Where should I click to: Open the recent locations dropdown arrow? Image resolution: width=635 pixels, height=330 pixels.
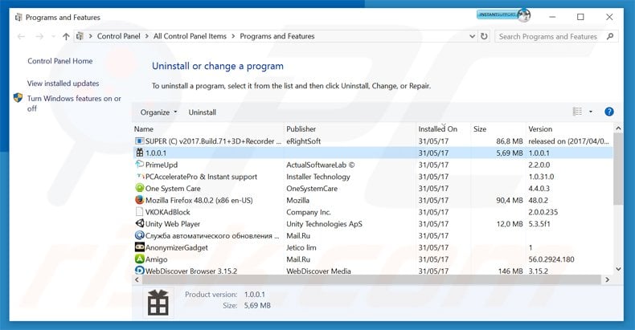click(54, 36)
